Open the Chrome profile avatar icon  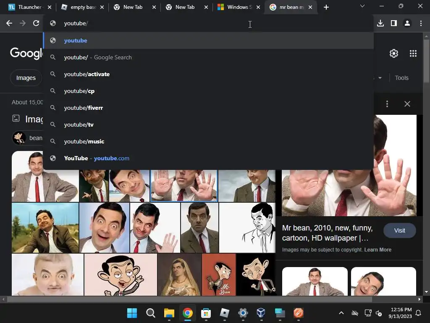pos(407,24)
